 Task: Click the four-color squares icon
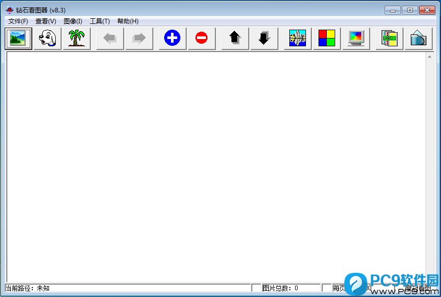tap(327, 38)
